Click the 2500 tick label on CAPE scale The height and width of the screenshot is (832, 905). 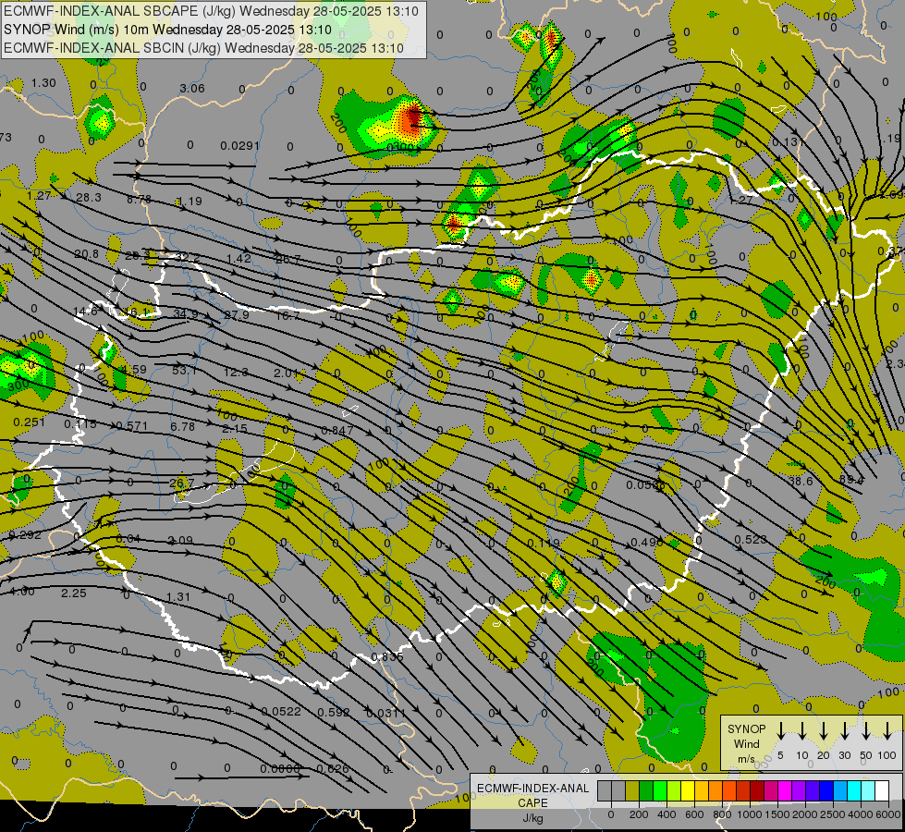832,814
